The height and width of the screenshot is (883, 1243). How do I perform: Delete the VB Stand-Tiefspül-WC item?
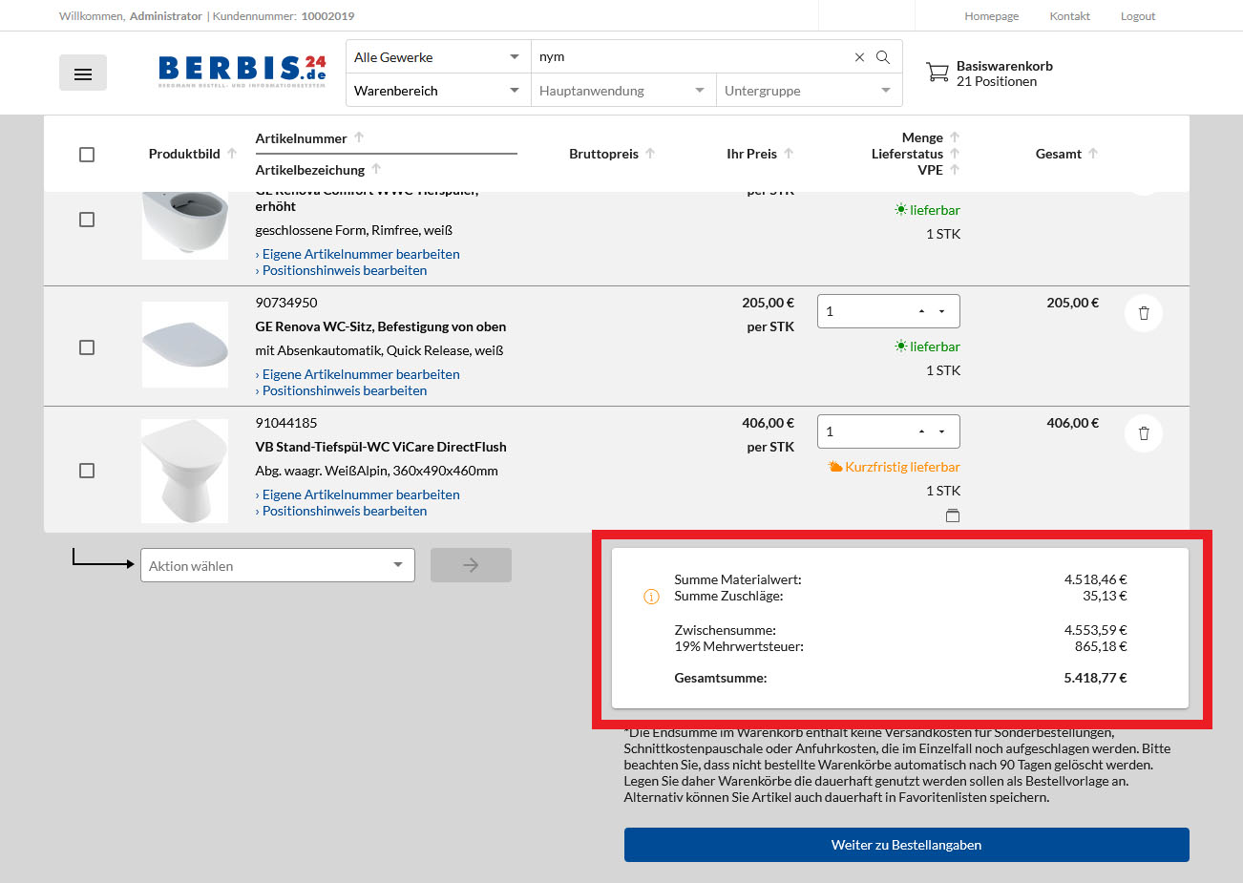tap(1144, 433)
